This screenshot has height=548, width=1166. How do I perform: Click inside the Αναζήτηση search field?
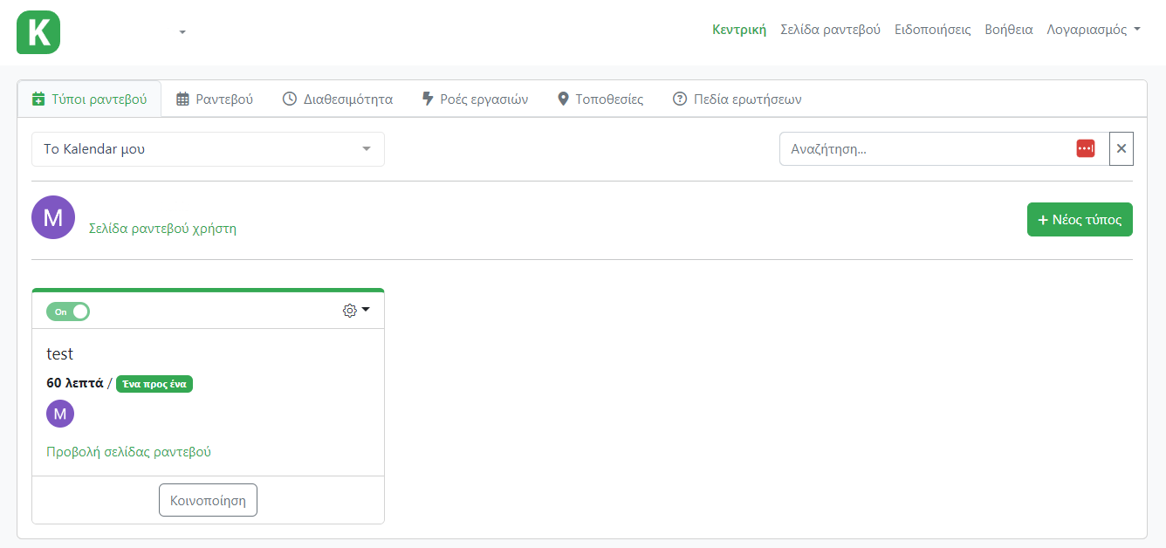[x=925, y=147]
